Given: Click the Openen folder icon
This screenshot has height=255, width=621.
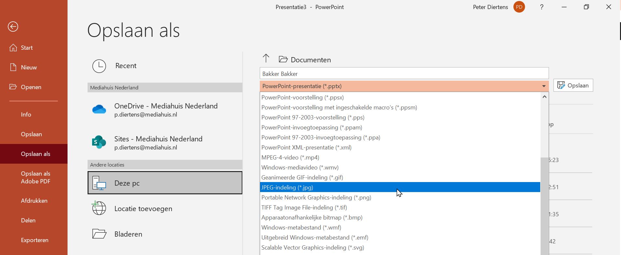Looking at the screenshot, I should coord(13,87).
